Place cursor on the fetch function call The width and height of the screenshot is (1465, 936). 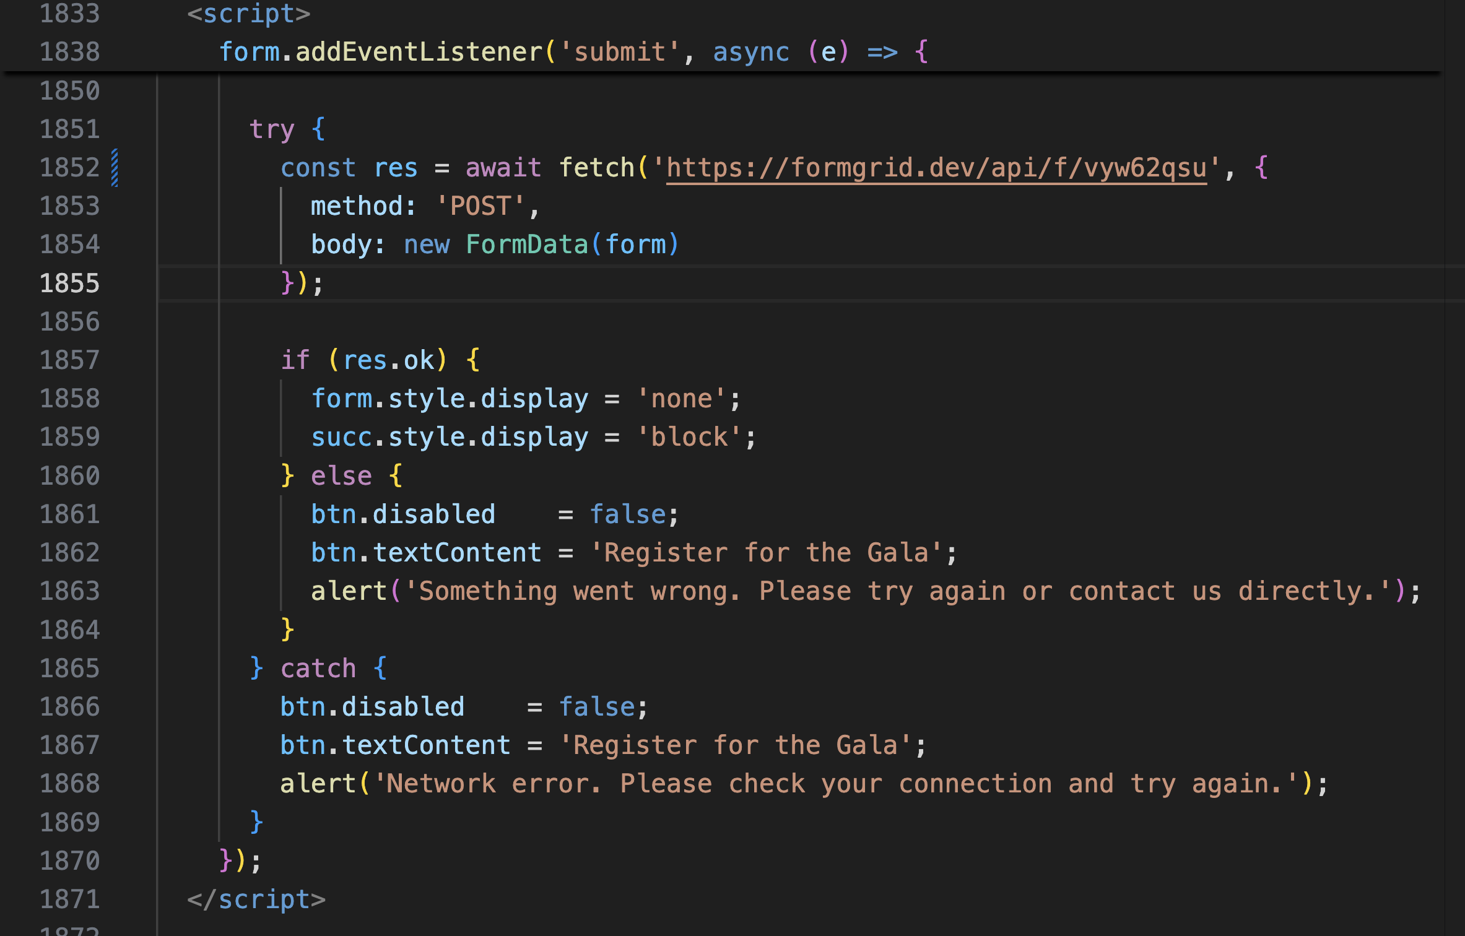pos(596,168)
